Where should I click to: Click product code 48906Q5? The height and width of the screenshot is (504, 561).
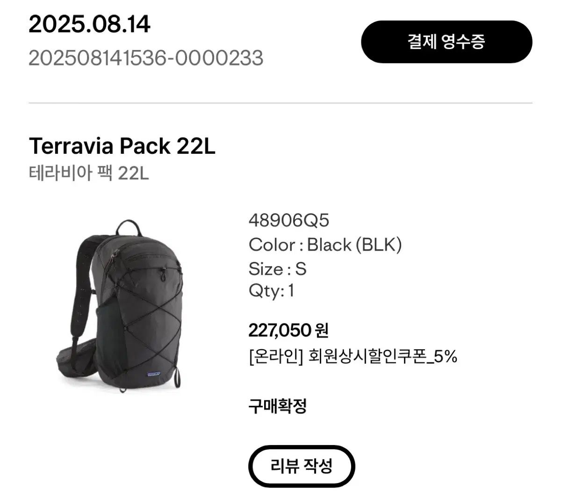pyautogui.click(x=289, y=220)
